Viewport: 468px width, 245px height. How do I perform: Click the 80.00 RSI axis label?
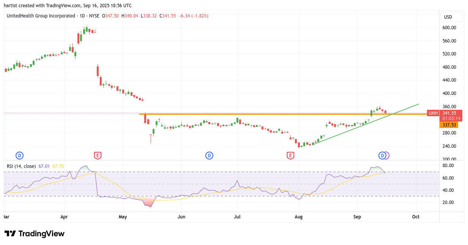448,166
